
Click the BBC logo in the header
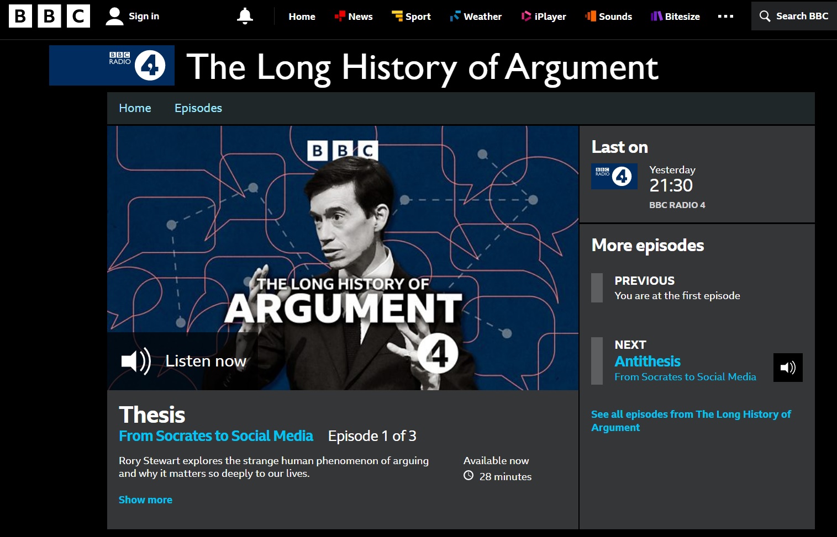[x=49, y=17]
